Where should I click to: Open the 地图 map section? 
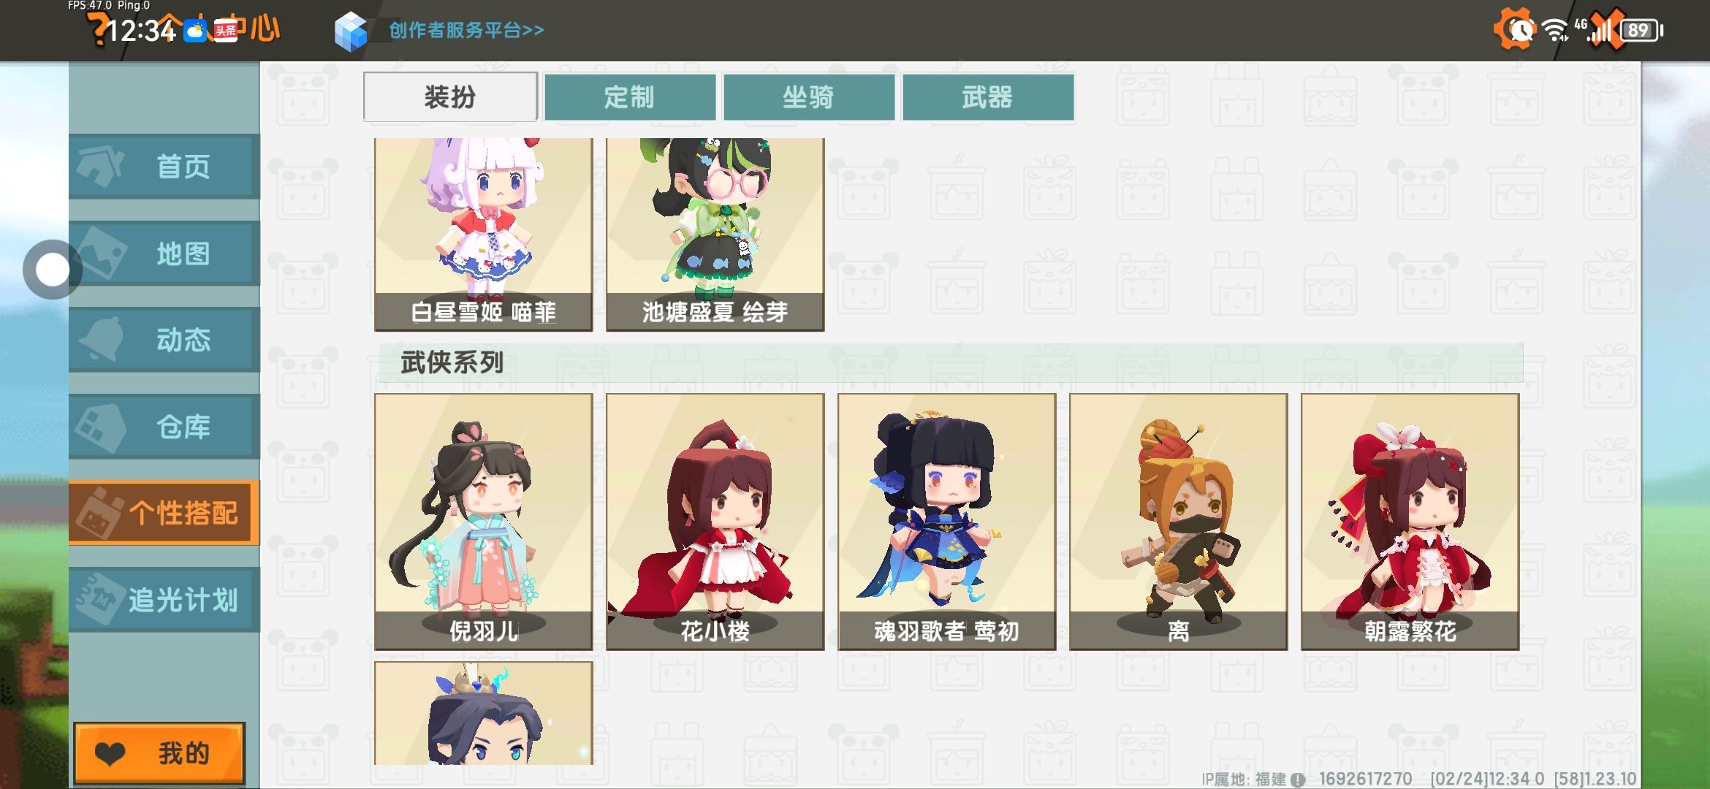tap(164, 254)
